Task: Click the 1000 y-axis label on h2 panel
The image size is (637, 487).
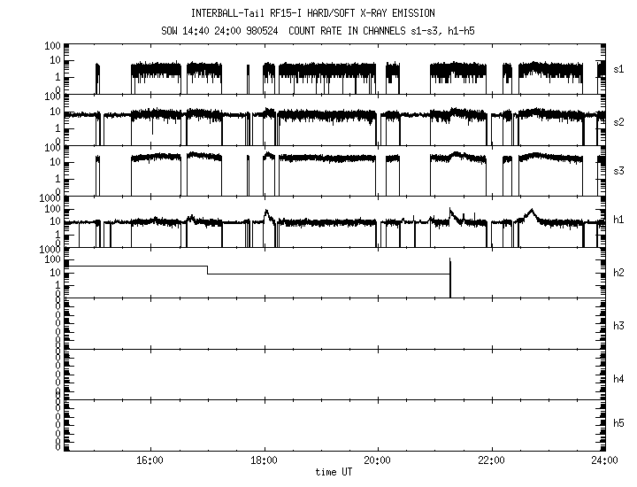Action: pos(49,250)
